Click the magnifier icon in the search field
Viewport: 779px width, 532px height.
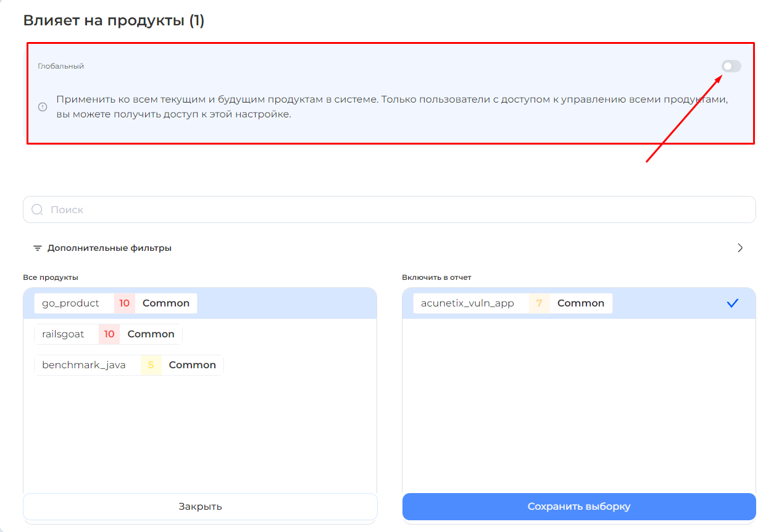37,209
